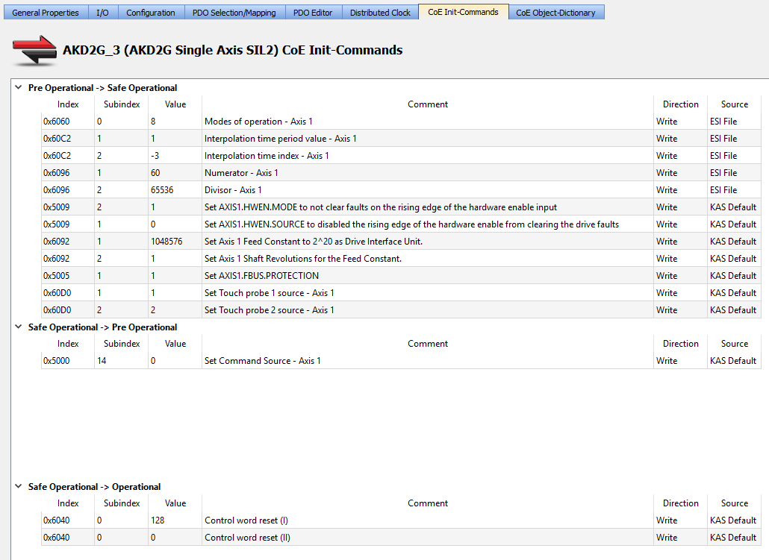Click the Write direction for 0x5000

pyautogui.click(x=680, y=361)
